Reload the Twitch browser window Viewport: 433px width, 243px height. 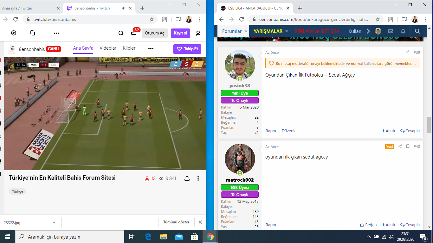coord(16,19)
